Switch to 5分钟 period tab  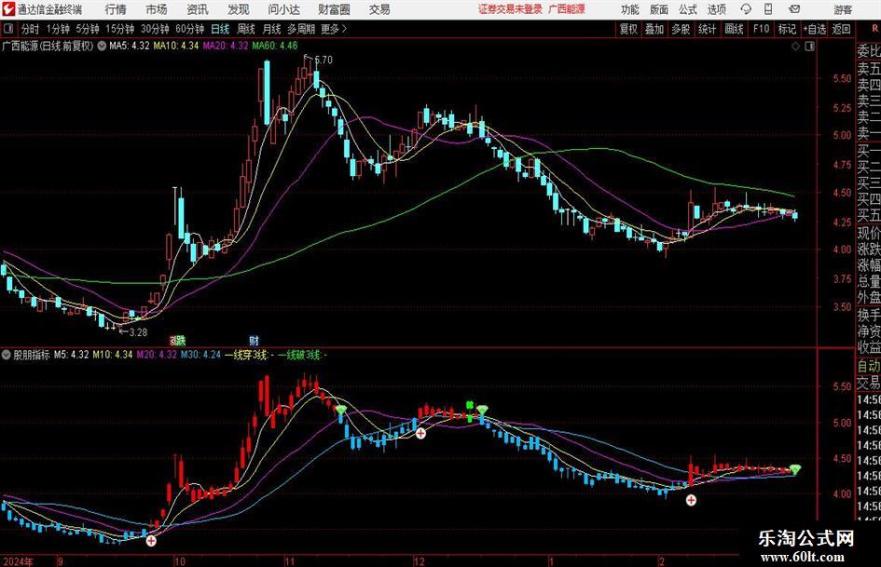[x=88, y=29]
